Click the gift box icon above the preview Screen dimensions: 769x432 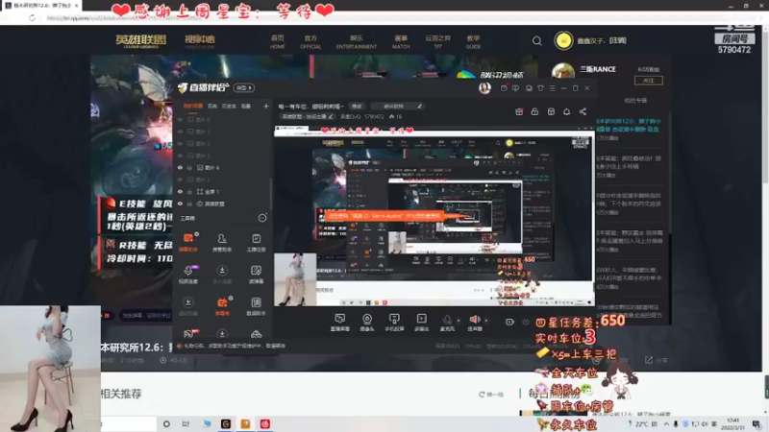pyautogui.click(x=519, y=111)
